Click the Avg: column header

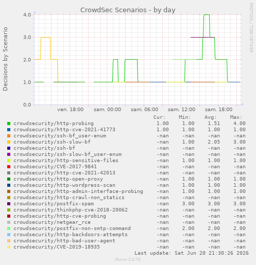click(211, 117)
